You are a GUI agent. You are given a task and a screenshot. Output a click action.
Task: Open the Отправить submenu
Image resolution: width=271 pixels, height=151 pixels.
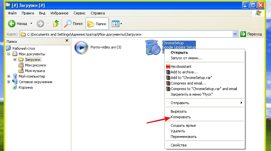pyautogui.click(x=205, y=103)
